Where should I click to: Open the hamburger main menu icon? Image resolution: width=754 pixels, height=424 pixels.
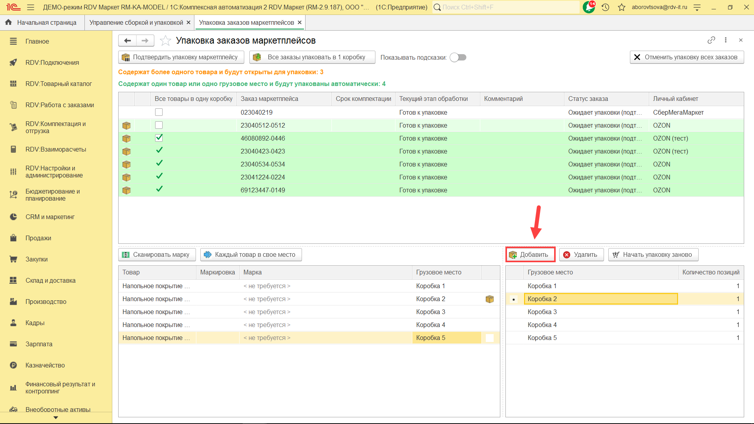(31, 7)
